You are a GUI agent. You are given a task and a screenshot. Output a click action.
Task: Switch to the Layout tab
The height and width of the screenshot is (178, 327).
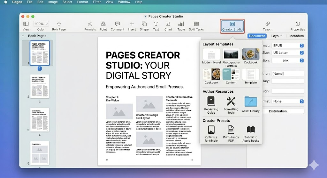tap(276, 36)
